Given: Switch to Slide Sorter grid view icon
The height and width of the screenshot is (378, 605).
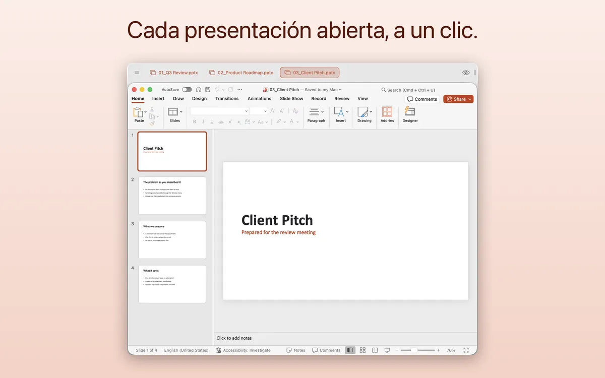Looking at the screenshot, I should point(362,350).
